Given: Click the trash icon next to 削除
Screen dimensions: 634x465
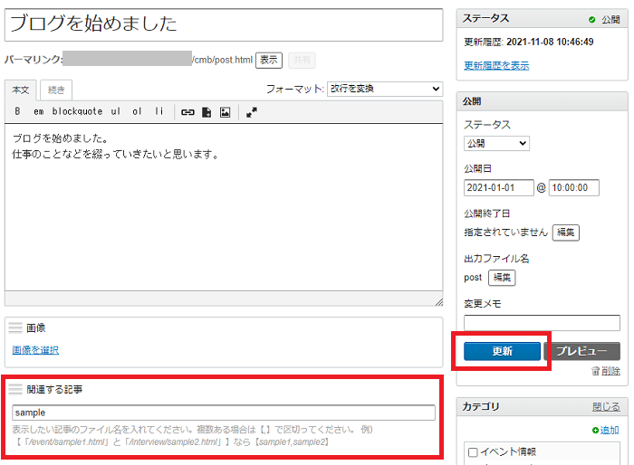Looking at the screenshot, I should click(x=595, y=371).
